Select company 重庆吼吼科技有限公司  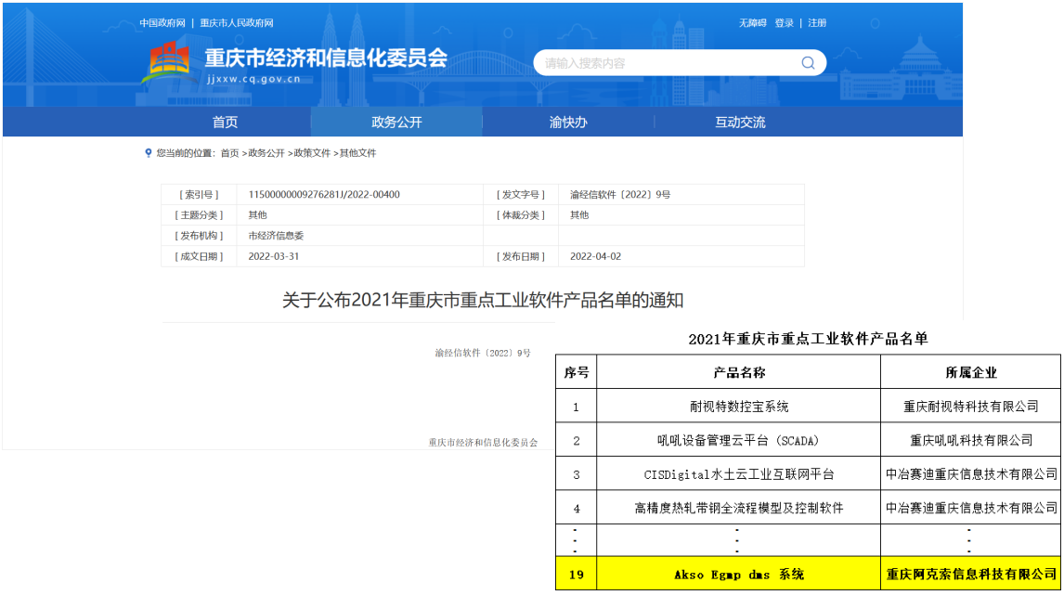click(x=970, y=441)
